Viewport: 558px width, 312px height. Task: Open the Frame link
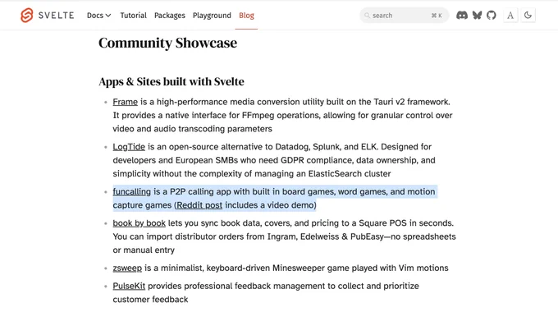pyautogui.click(x=125, y=102)
